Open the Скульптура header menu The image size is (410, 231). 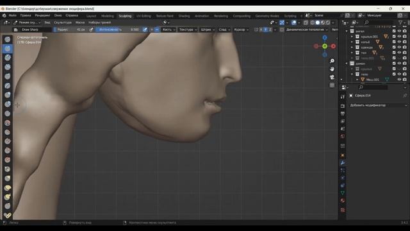coord(63,22)
